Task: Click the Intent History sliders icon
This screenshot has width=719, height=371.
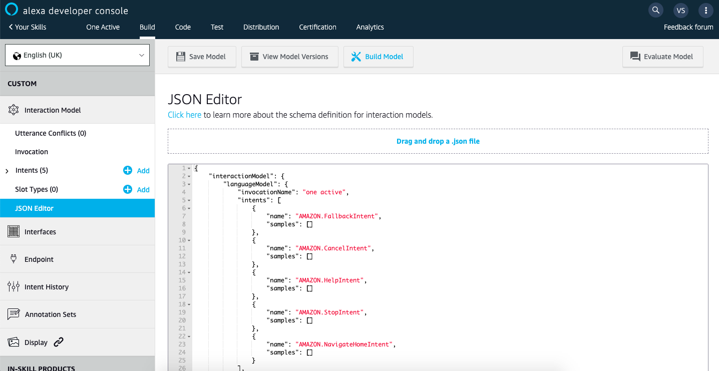Action: click(x=14, y=286)
